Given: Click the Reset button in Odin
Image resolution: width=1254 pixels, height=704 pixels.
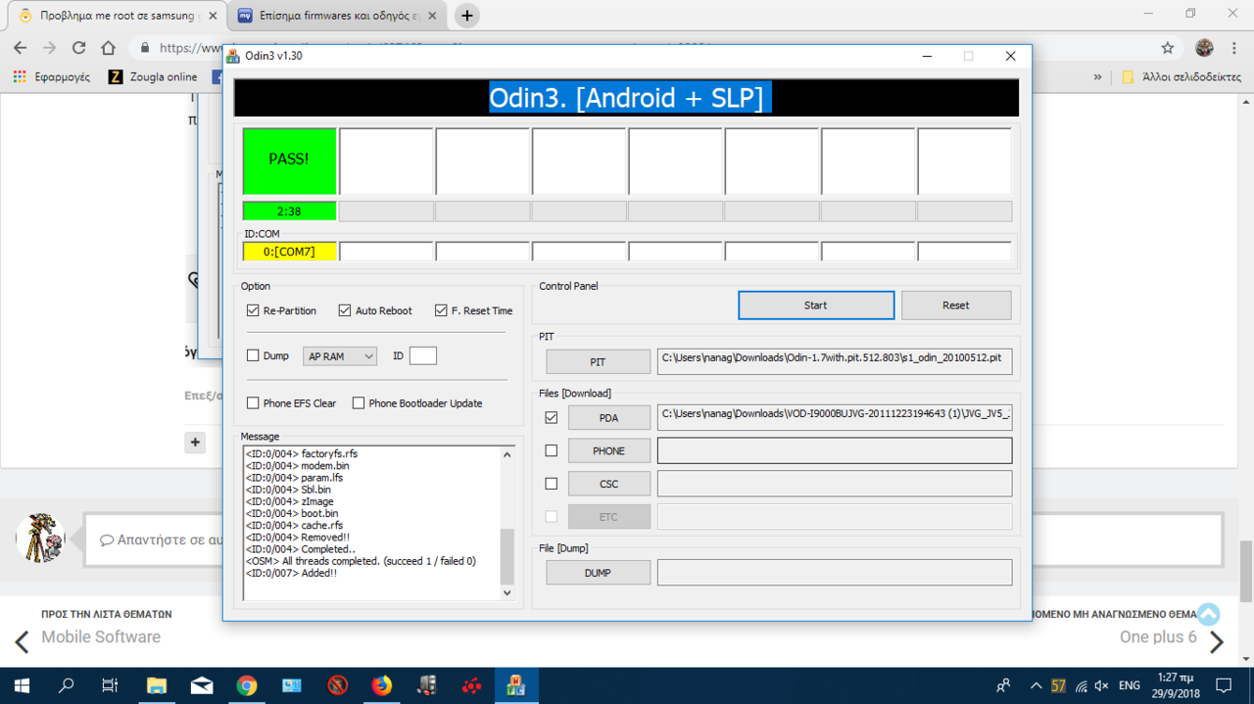Looking at the screenshot, I should [x=956, y=305].
